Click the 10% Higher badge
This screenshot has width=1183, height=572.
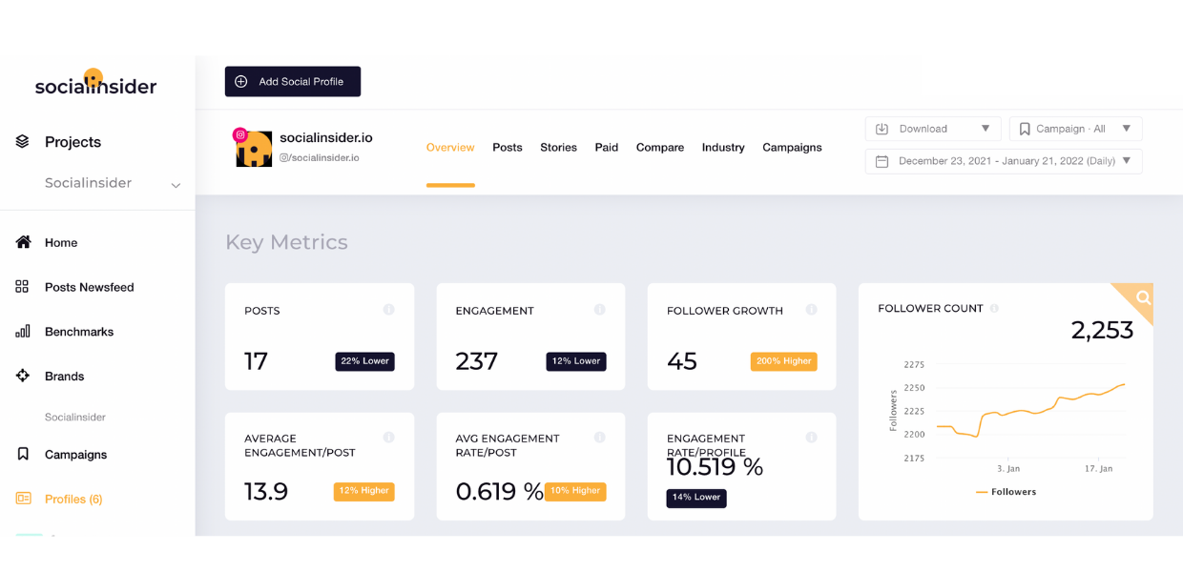pos(575,491)
